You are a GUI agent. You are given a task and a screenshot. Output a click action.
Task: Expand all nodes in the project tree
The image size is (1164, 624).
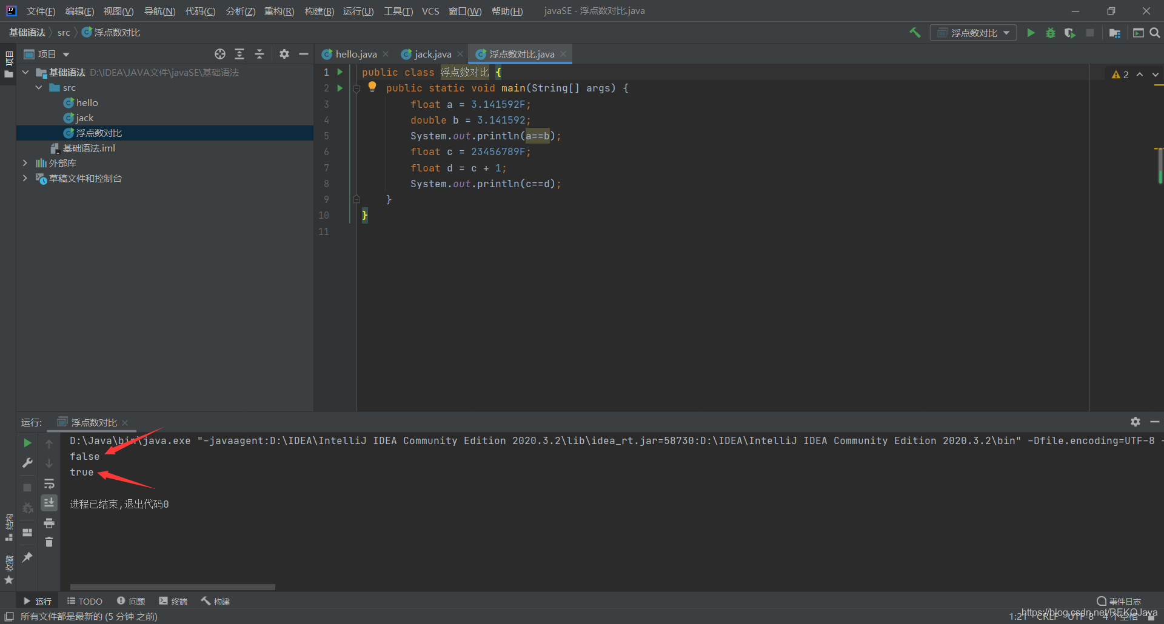[239, 54]
